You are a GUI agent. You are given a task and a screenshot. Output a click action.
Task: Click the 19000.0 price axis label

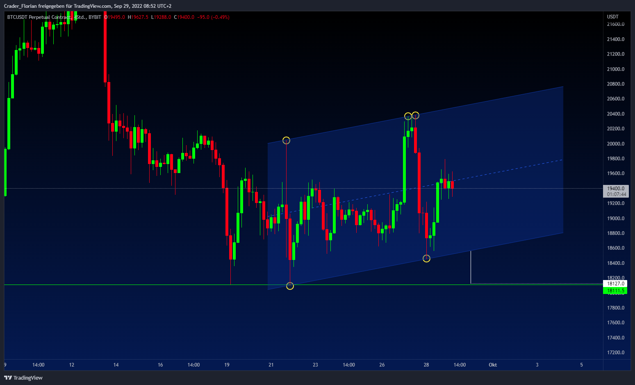coord(616,219)
